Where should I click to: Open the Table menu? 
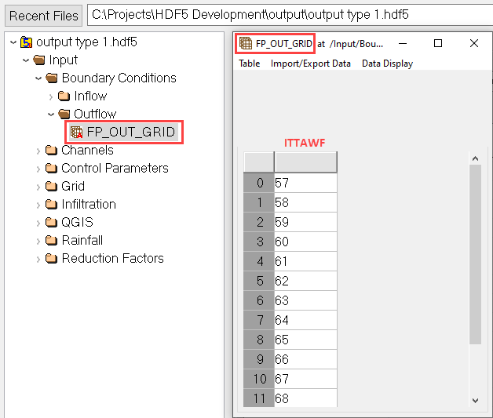(x=249, y=64)
